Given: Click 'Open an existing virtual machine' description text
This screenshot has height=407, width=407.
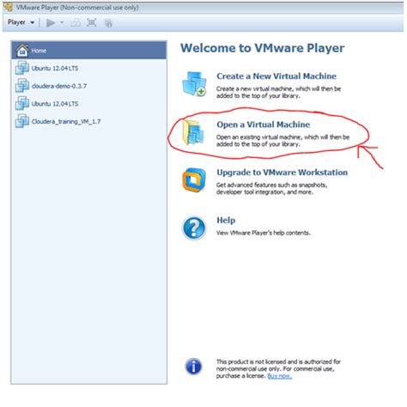Looking at the screenshot, I should (x=282, y=141).
